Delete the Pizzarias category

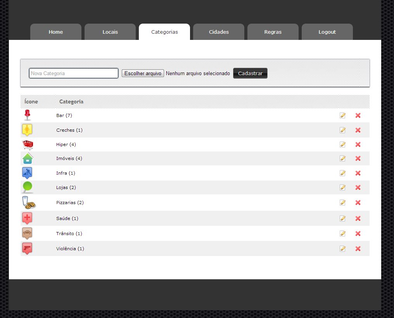[x=358, y=203]
